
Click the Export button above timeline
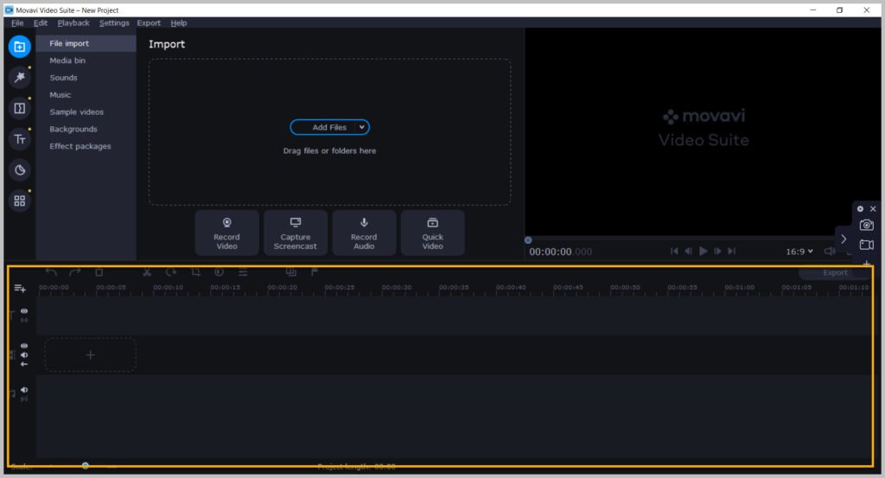click(835, 272)
